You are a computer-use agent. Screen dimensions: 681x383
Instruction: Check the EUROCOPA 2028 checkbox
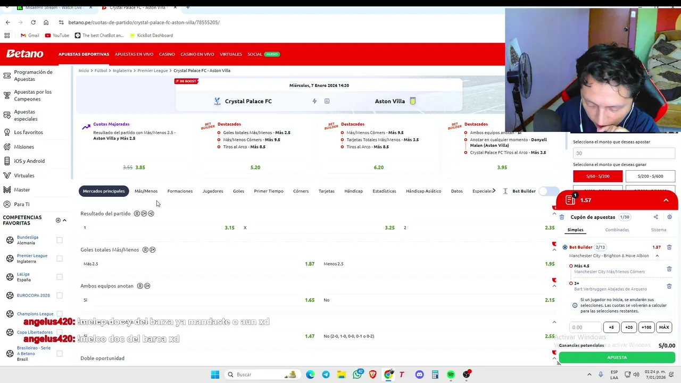pos(60,295)
